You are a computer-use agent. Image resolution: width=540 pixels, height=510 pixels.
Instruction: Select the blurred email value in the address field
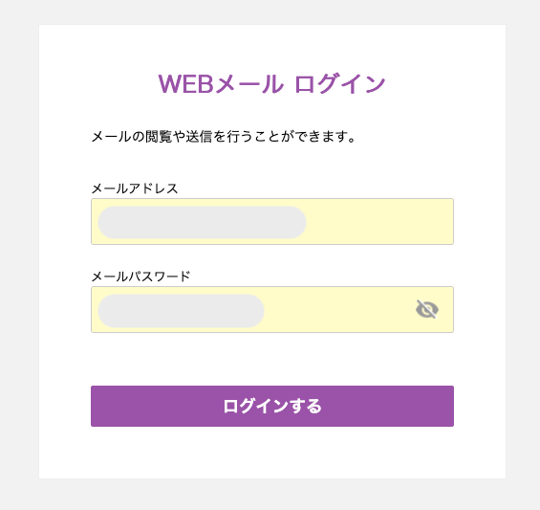pos(203,222)
